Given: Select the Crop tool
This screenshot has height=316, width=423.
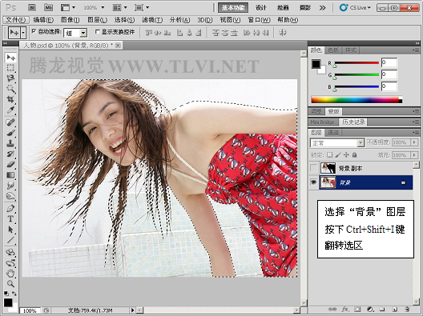Looking at the screenshot, I should 10,99.
